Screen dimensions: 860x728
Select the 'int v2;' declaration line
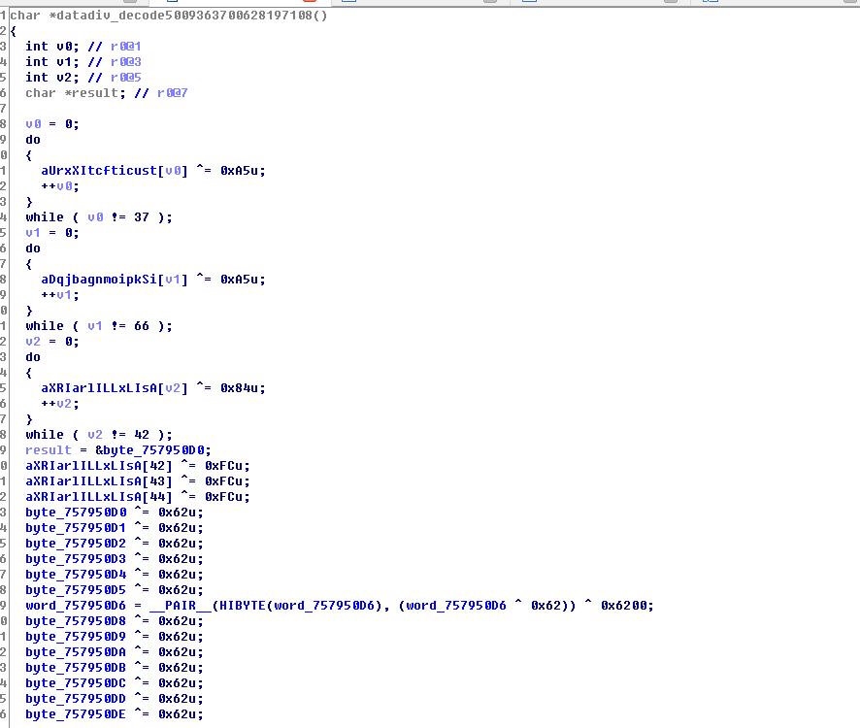[x=83, y=78]
